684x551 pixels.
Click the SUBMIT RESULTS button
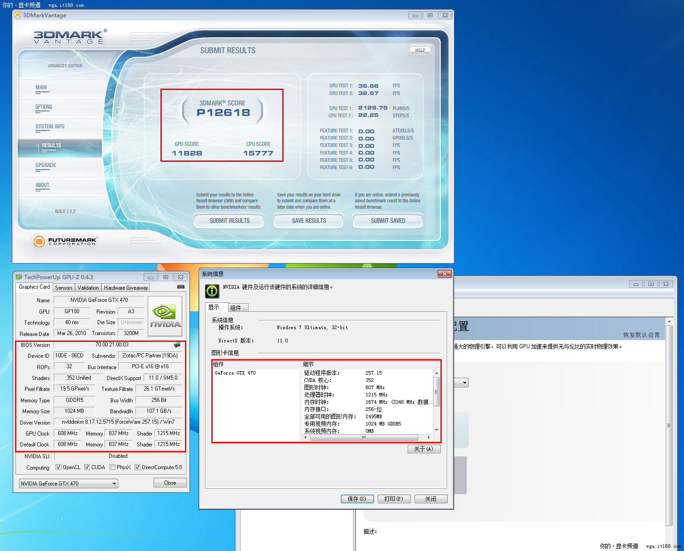(230, 220)
